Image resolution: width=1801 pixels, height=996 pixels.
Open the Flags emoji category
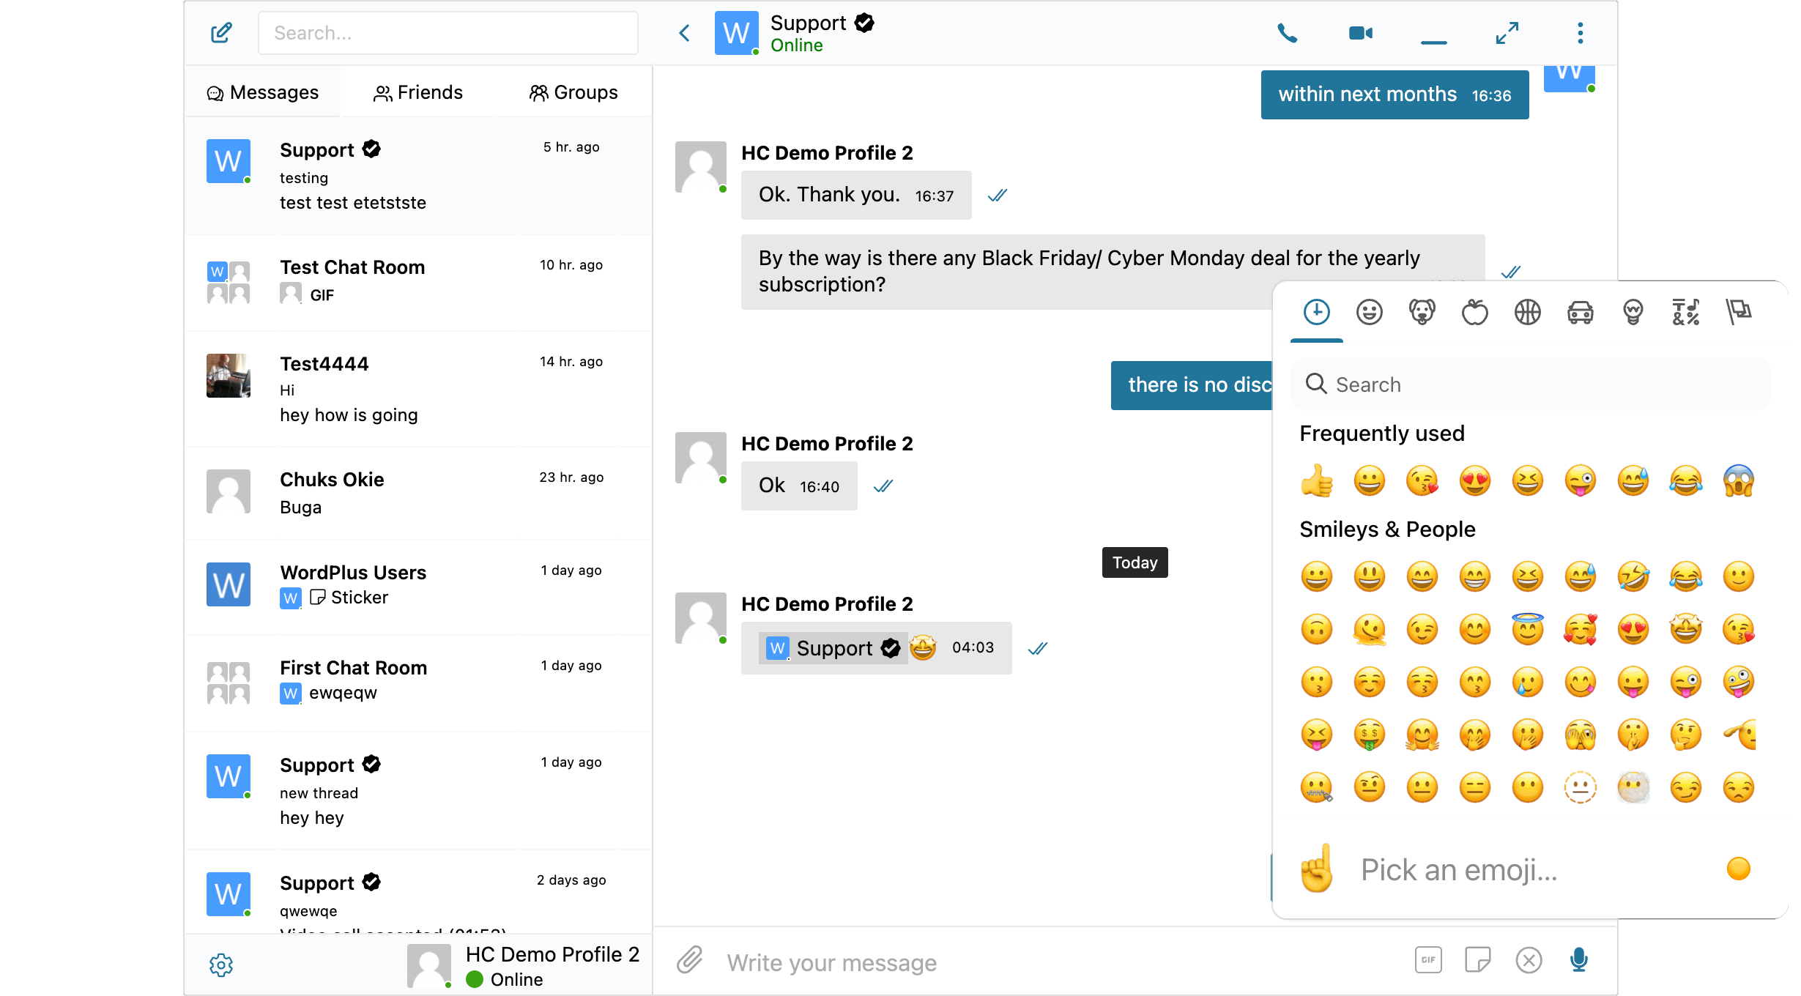click(1739, 311)
